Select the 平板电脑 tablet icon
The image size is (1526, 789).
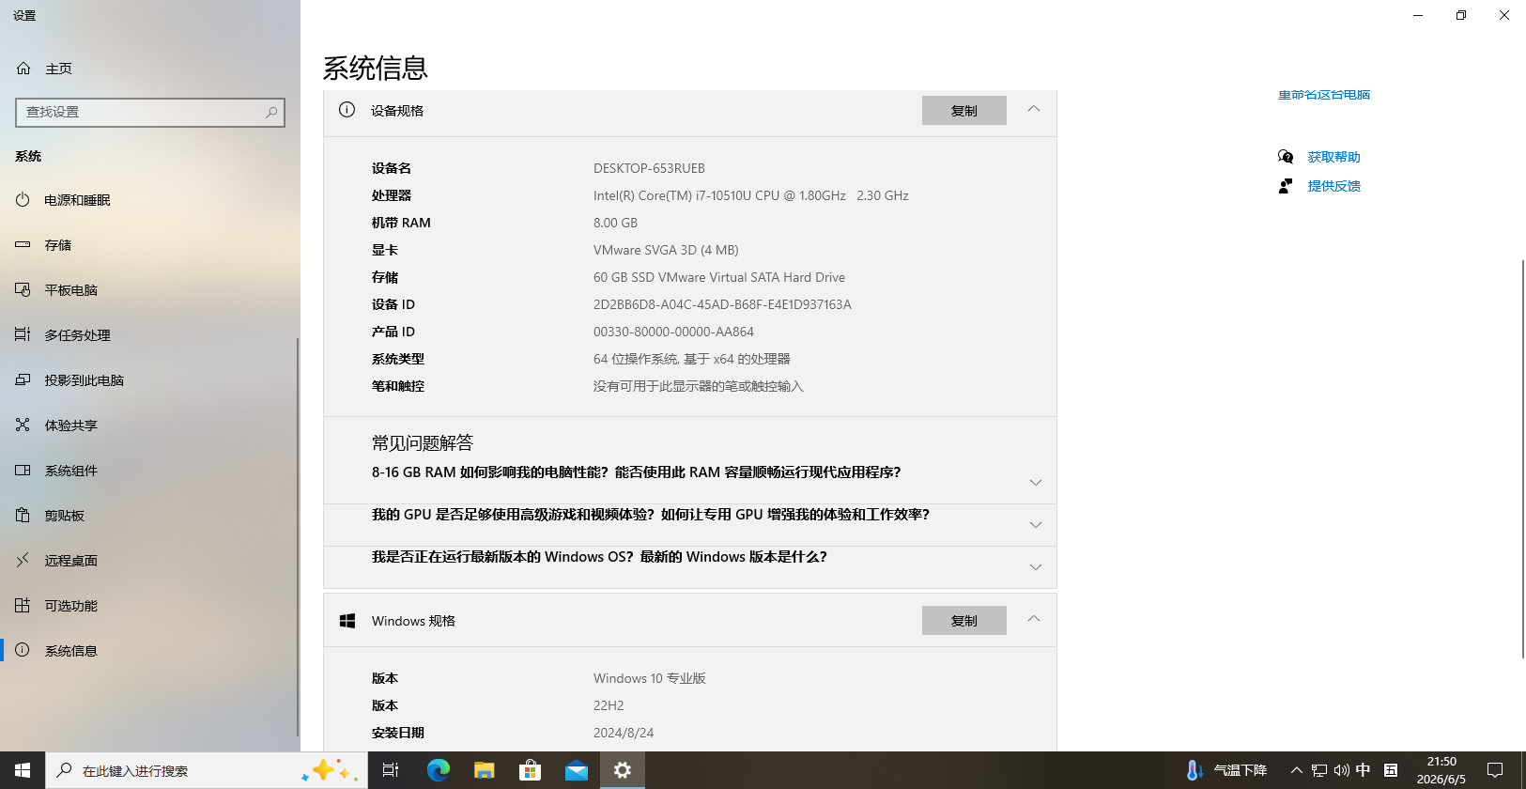coord(23,290)
